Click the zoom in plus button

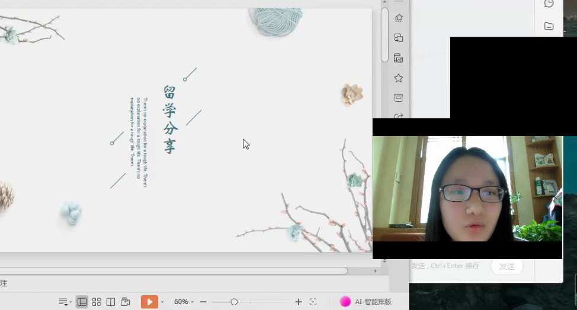tap(299, 302)
